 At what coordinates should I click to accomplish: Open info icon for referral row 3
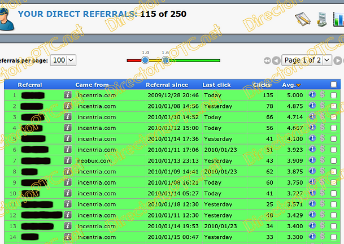click(x=68, y=117)
